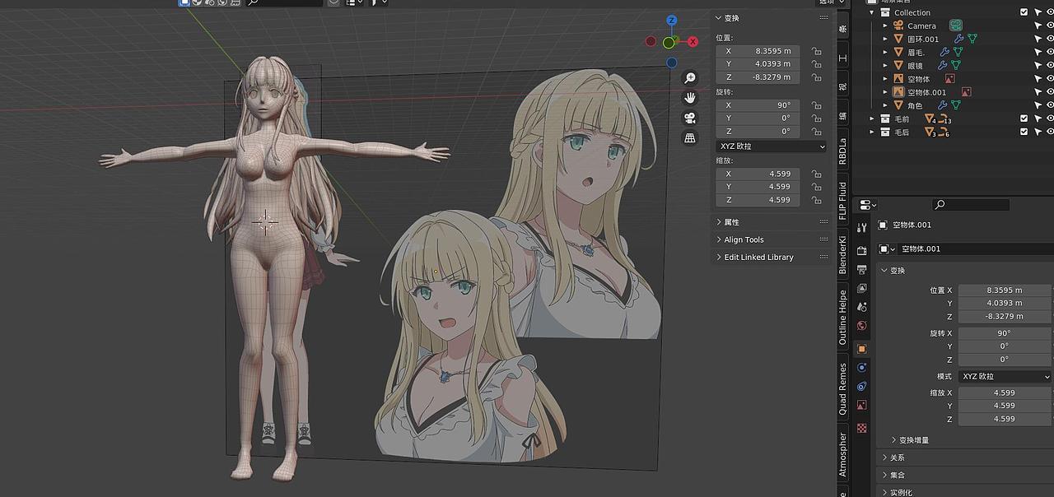
Task: Click the active Tool tab wrench icon
Action: click(861, 225)
